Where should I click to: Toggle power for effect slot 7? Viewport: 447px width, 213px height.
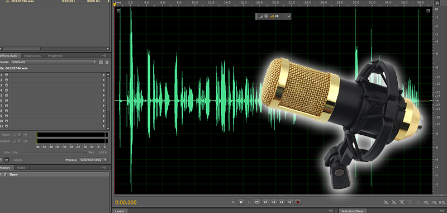[6, 106]
